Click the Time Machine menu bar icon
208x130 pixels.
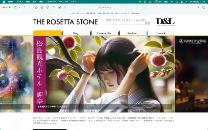click(150, 2)
